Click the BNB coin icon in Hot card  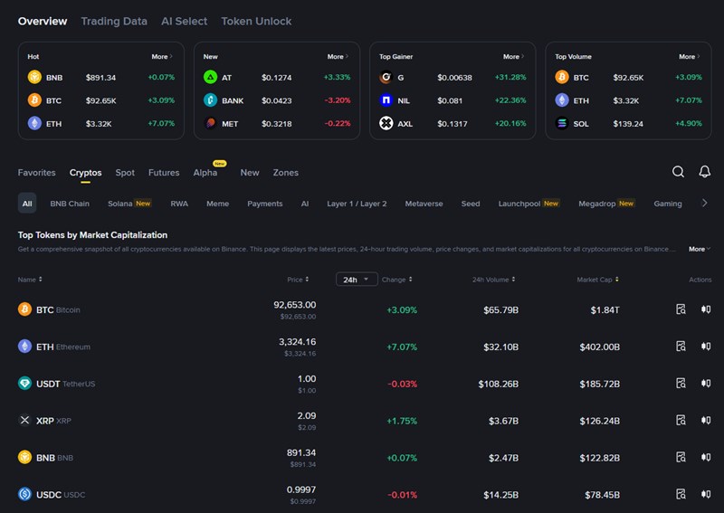(34, 77)
